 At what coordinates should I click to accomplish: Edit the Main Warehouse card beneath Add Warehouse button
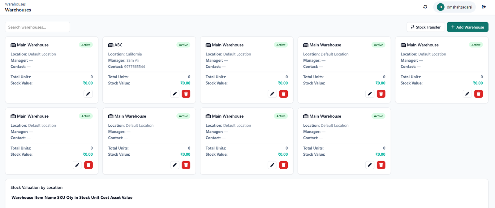467,94
